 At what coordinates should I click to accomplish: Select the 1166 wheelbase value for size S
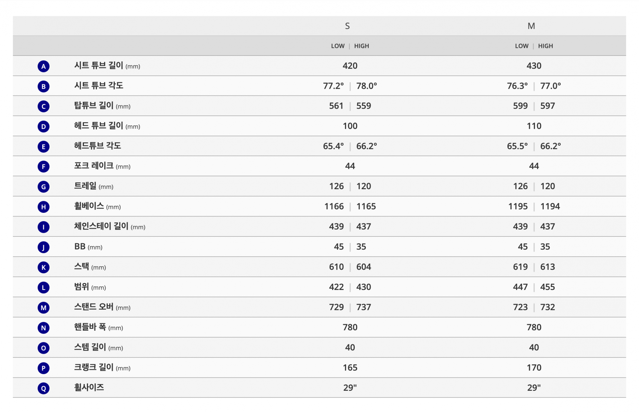point(334,206)
